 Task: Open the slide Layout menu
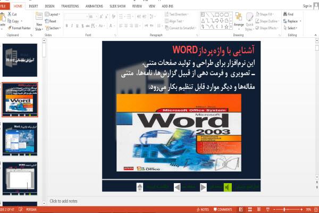pyautogui.click(x=53, y=14)
